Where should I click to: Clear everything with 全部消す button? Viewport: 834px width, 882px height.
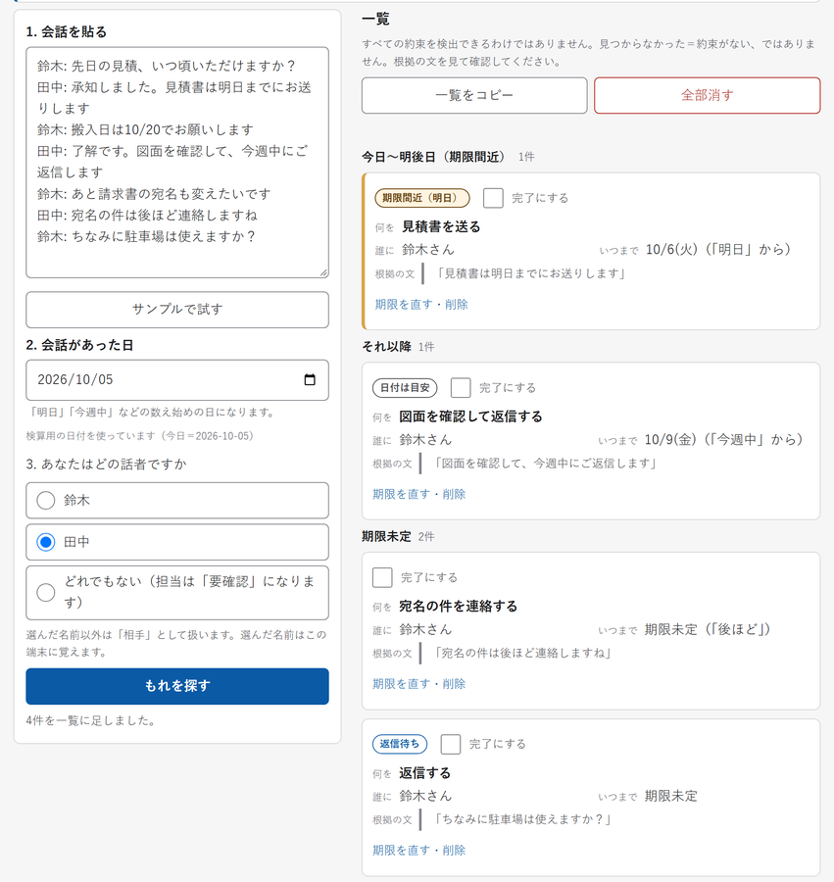click(x=707, y=95)
